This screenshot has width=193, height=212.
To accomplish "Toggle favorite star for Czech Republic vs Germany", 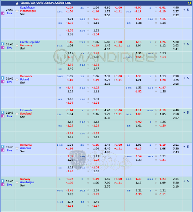I will (x=17, y=45).
